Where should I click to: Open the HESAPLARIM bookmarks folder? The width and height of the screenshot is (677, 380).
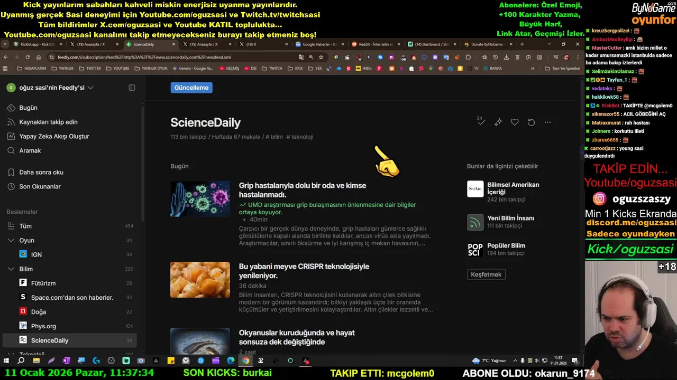point(32,68)
